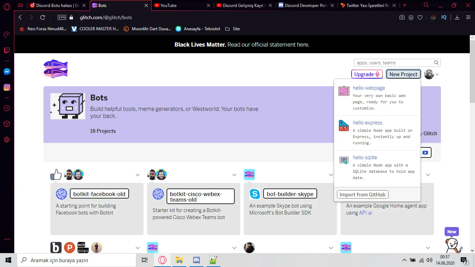This screenshot has height=267, width=475.
Task: Reload the Glitch page
Action: [43, 17]
